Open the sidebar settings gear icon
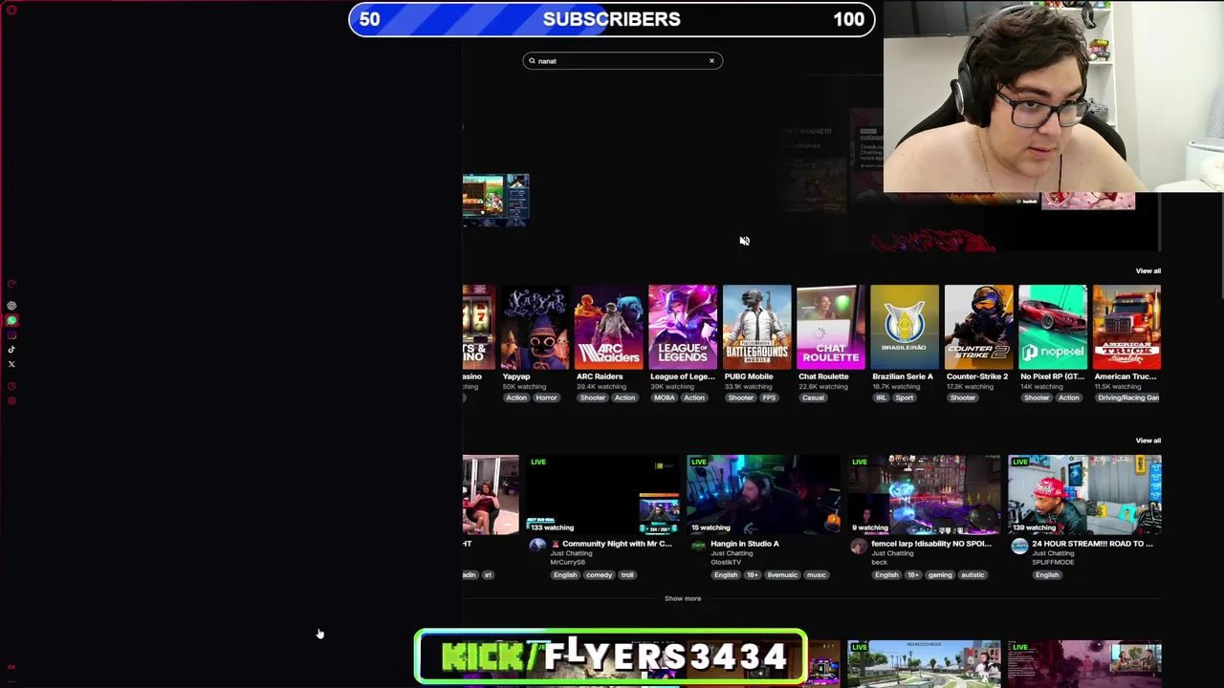Image resolution: width=1224 pixels, height=688 pixels. point(11,400)
